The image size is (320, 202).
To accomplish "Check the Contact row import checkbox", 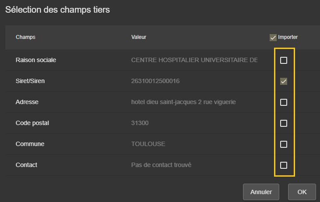I will (284, 165).
